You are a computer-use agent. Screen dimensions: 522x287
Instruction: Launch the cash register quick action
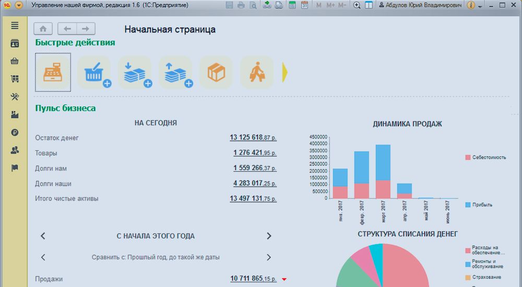coord(53,72)
